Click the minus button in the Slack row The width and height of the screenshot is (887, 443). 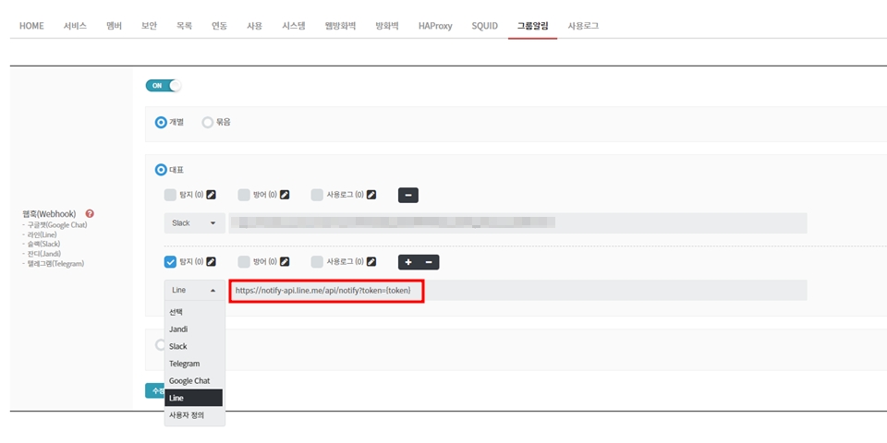click(408, 195)
